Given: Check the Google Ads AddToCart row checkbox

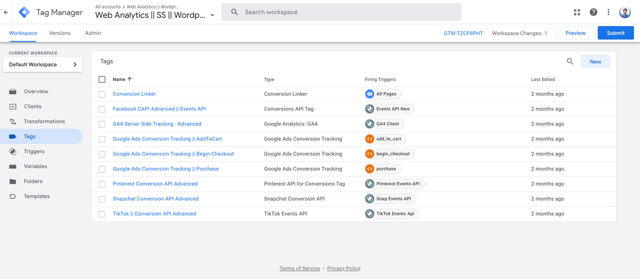Looking at the screenshot, I should 102,139.
